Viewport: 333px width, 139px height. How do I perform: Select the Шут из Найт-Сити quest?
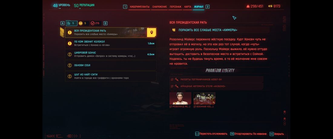[111, 76]
